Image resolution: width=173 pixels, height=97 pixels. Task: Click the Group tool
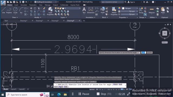tap(141, 10)
